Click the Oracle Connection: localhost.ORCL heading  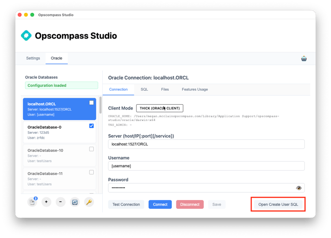(x=148, y=78)
